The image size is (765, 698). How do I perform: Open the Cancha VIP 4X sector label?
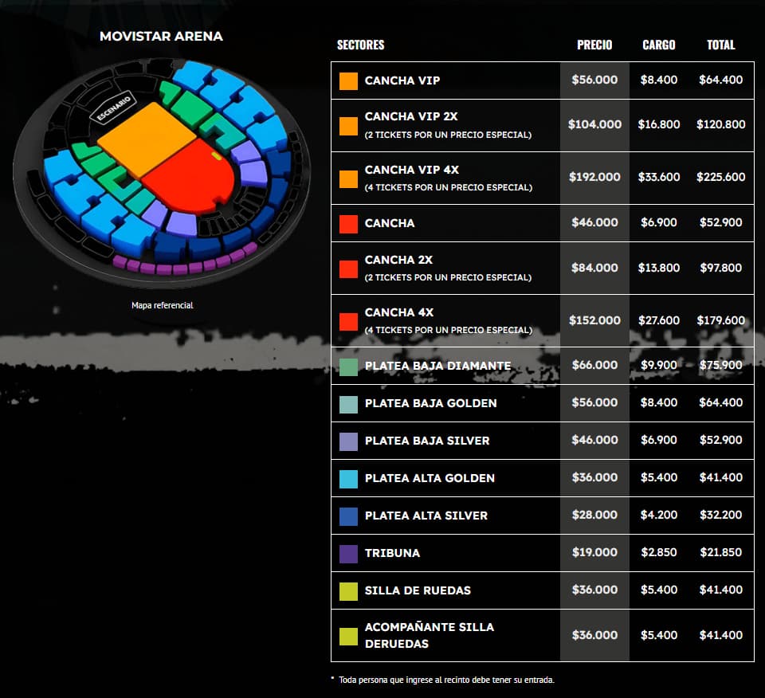tap(411, 171)
